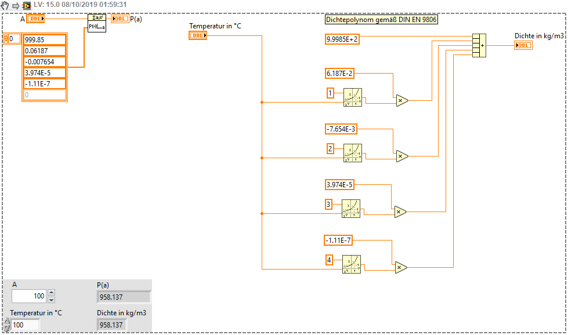The image size is (568, 335).
Task: Click the Temperatur in °C terminal label
Action: (215, 26)
